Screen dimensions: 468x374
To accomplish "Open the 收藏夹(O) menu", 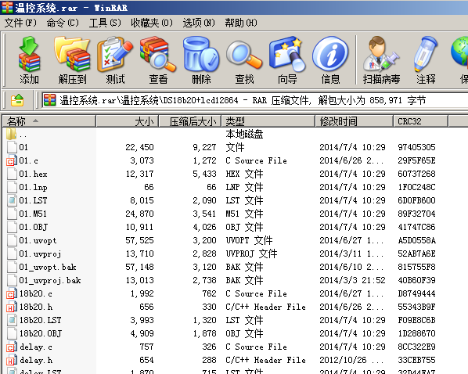I will (152, 23).
